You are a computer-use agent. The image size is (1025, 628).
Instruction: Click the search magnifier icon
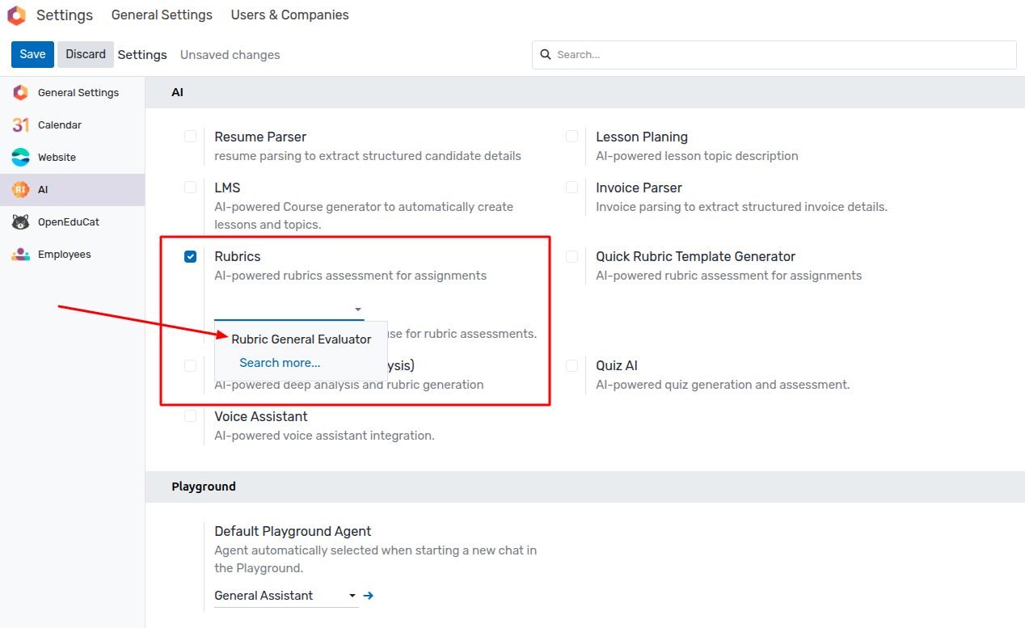(x=546, y=55)
